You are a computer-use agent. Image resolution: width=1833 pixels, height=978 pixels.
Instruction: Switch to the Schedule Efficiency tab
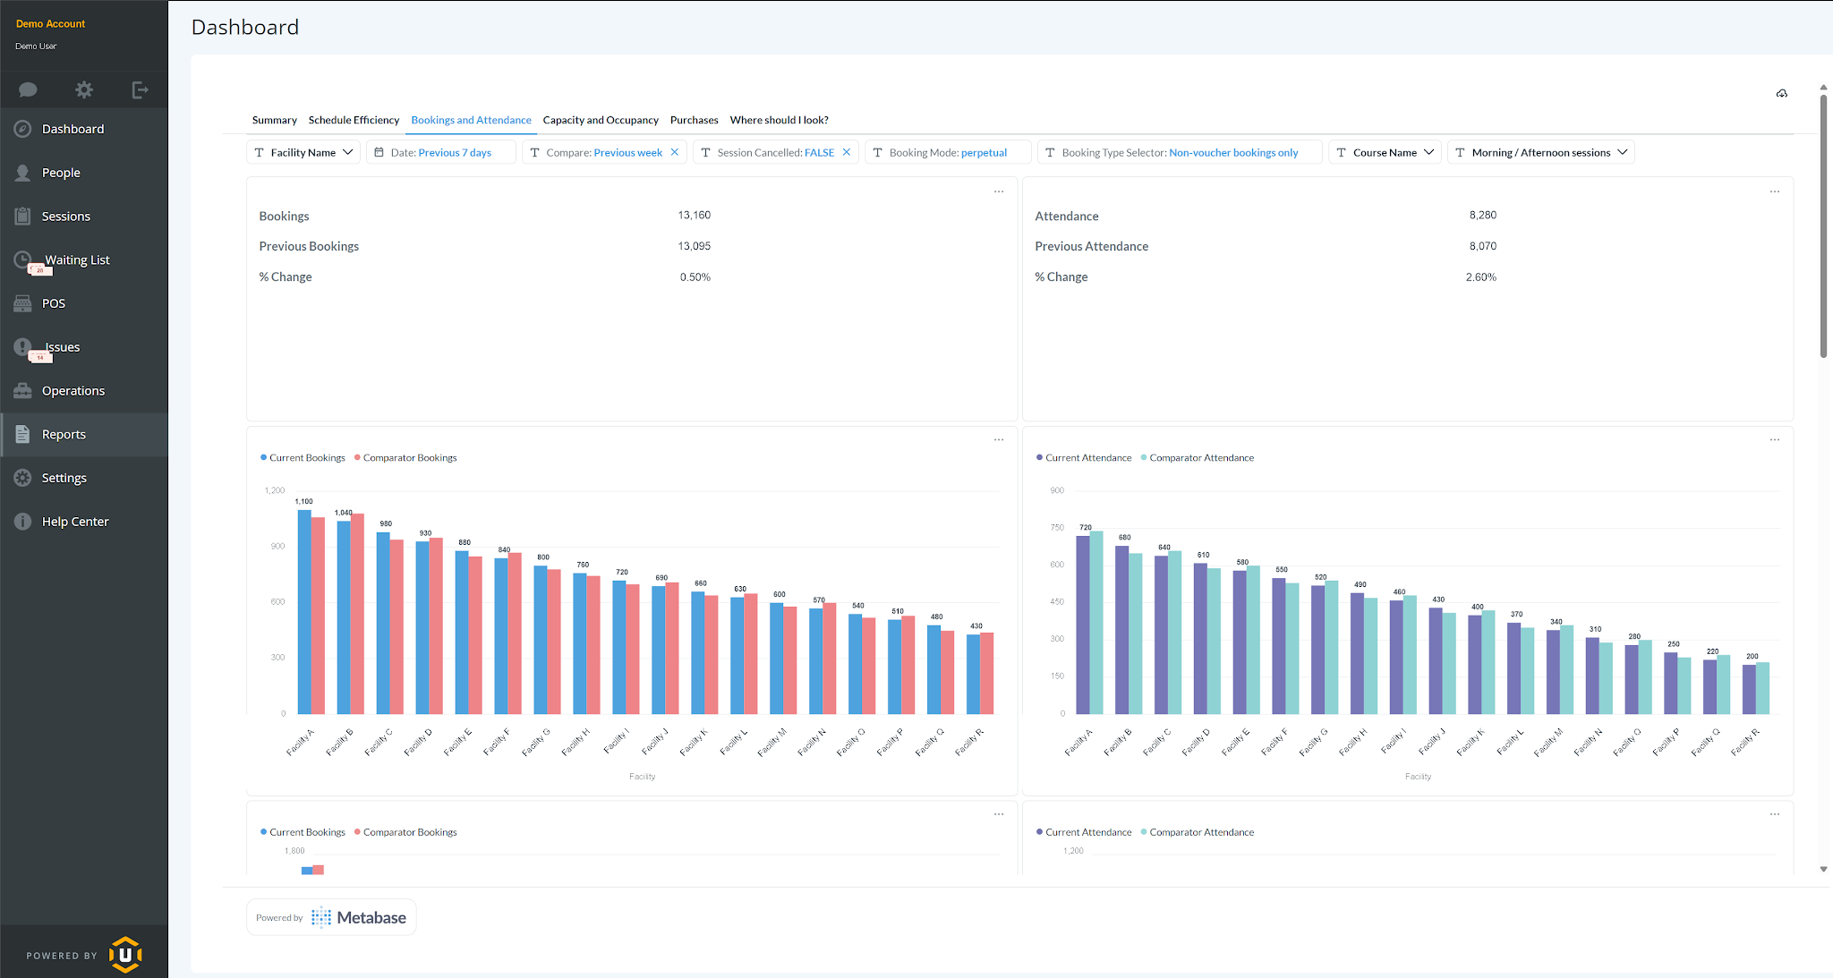click(x=354, y=120)
